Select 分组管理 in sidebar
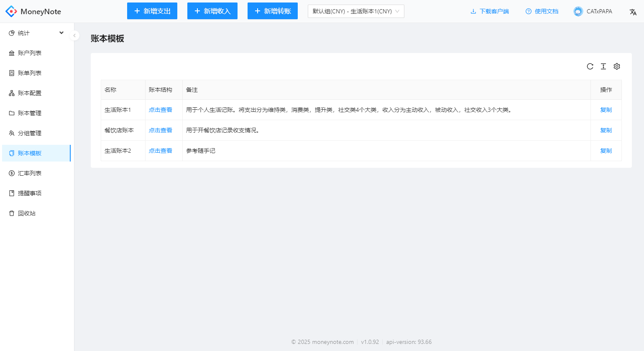 [36, 133]
